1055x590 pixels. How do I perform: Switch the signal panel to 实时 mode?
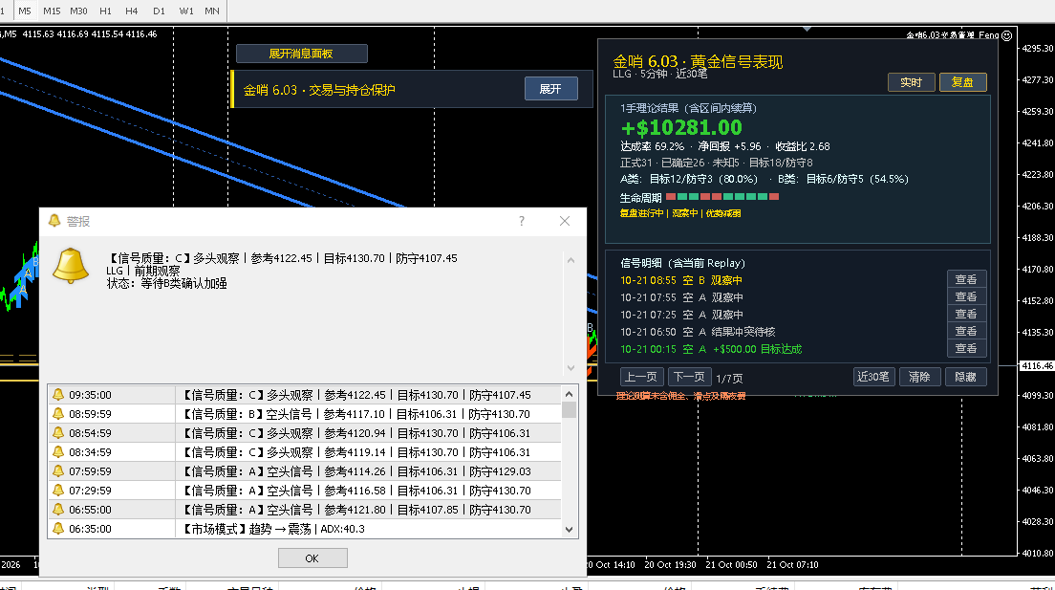911,82
